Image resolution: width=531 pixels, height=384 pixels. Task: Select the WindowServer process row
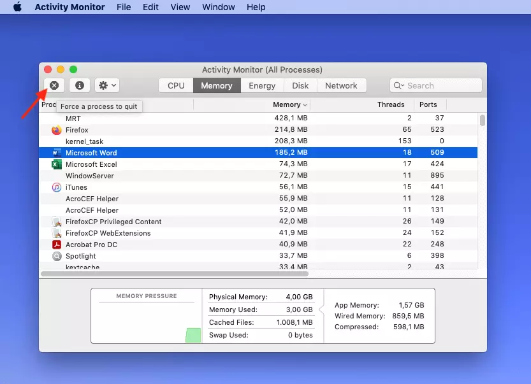click(x=258, y=176)
